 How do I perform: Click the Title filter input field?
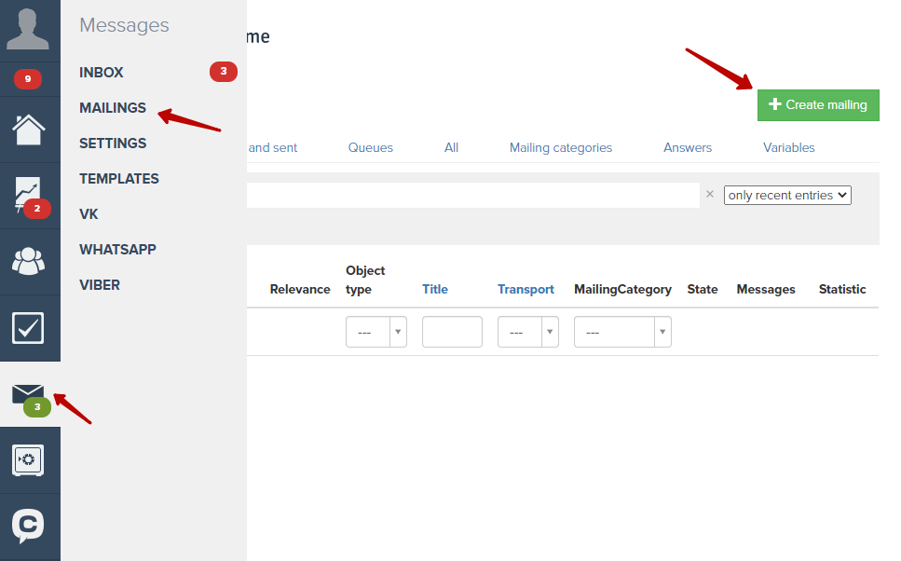[x=452, y=332]
